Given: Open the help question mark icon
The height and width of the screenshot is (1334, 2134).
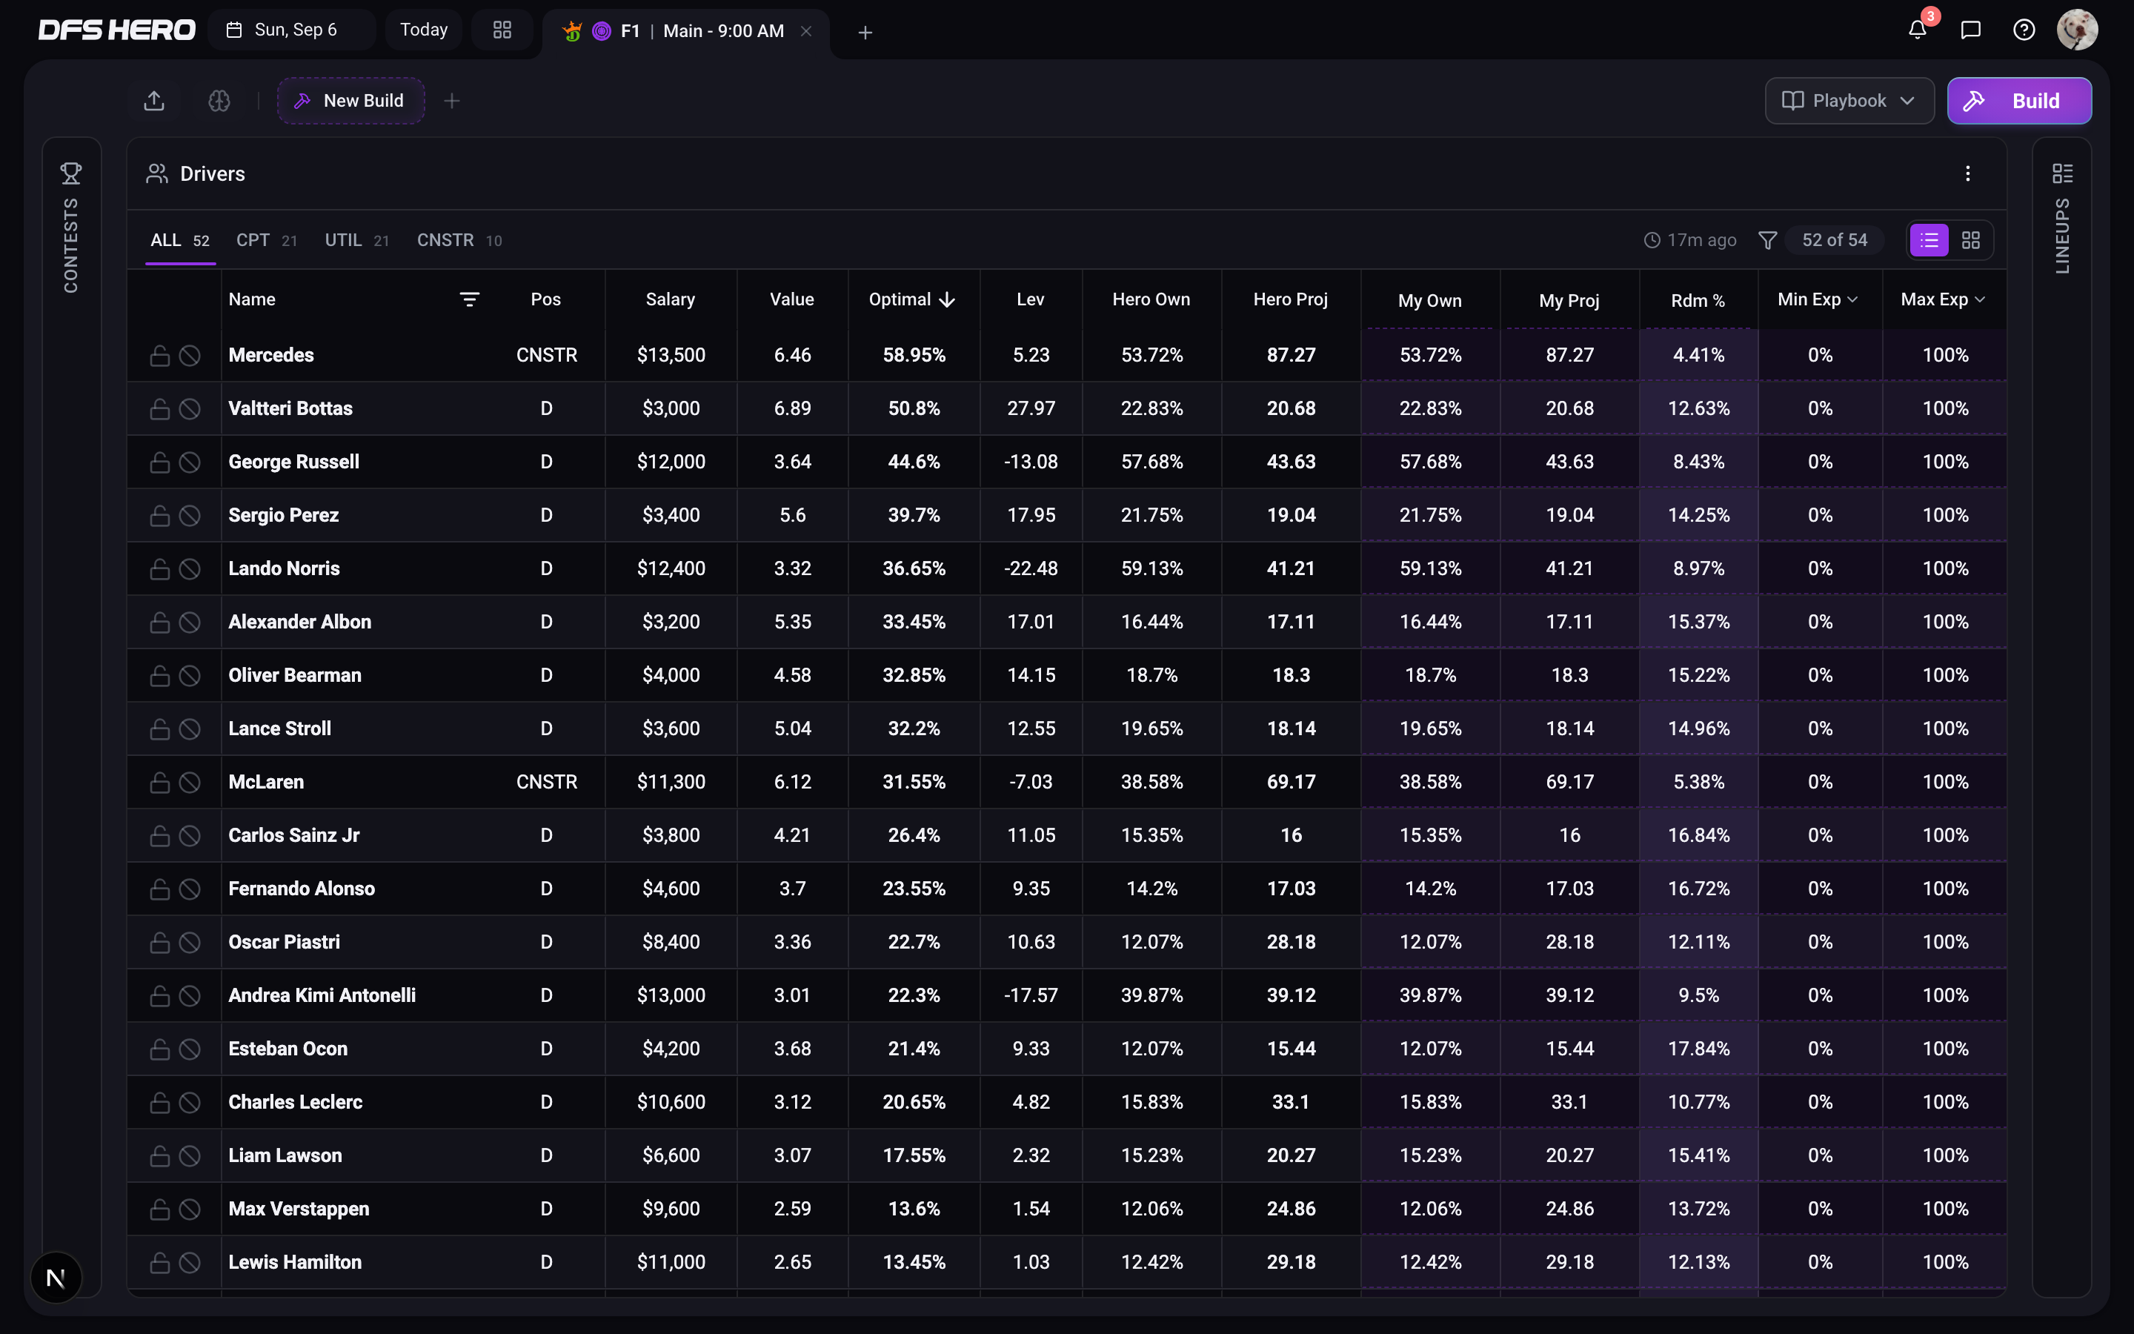Looking at the screenshot, I should 2024,31.
